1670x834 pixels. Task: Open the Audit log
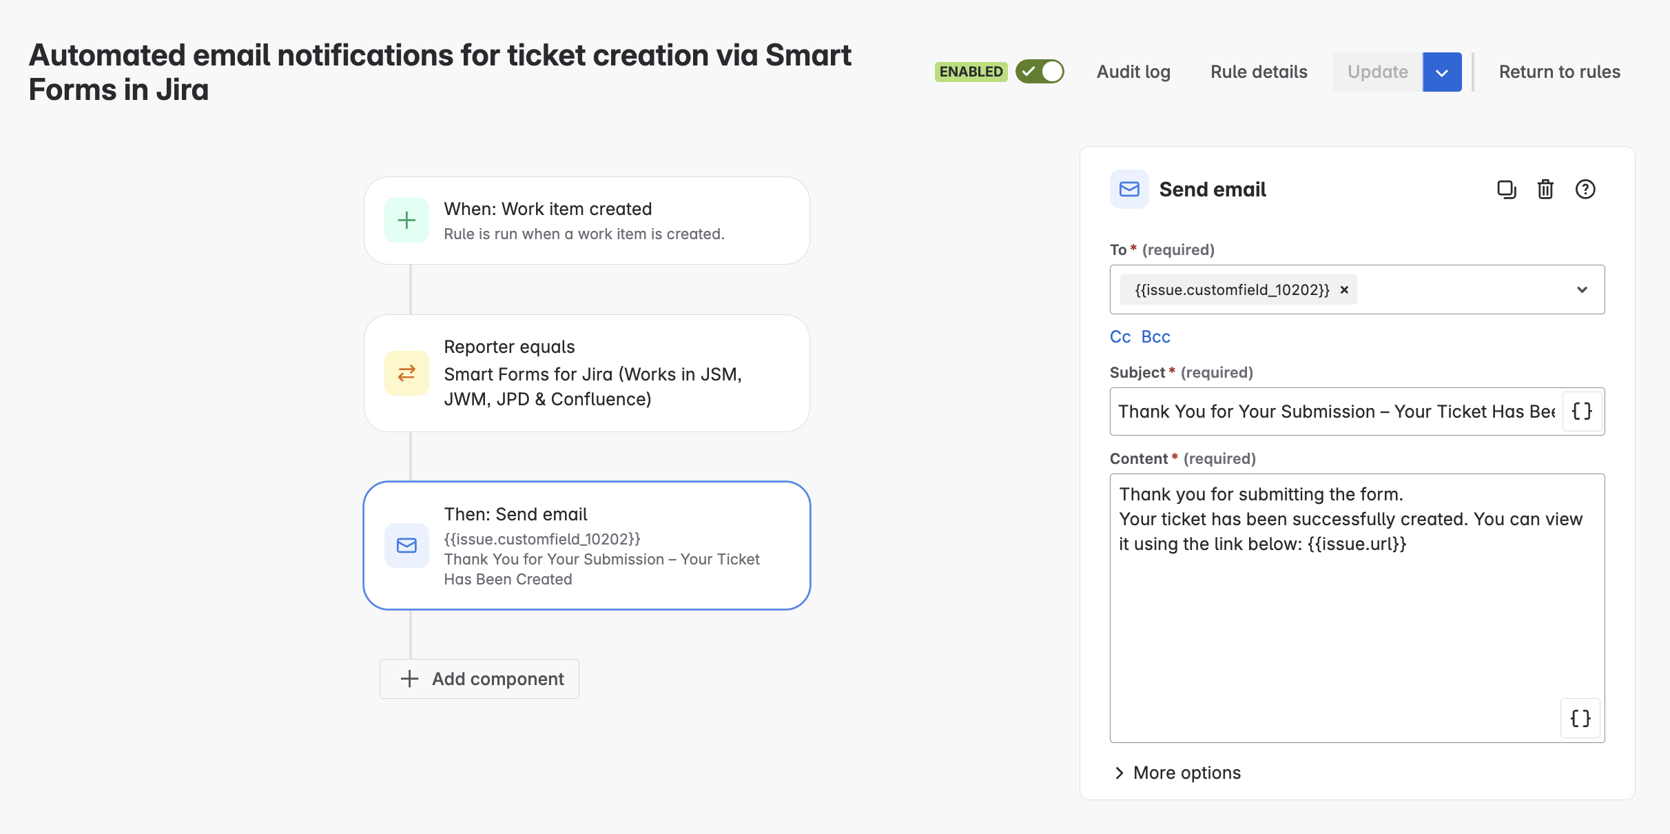(x=1133, y=72)
